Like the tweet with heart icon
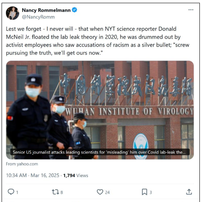Image resolution: width=203 pixels, height=202 pixels. 100,192
